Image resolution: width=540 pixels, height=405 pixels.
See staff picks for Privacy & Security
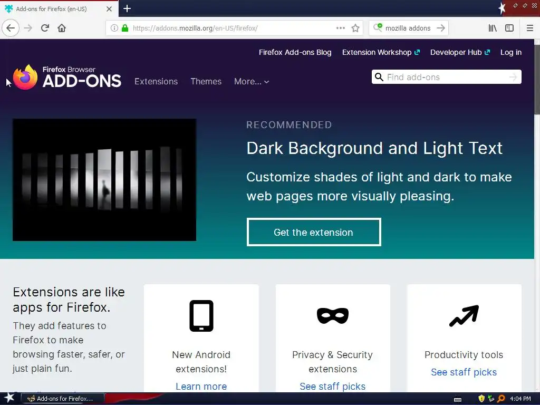(333, 387)
